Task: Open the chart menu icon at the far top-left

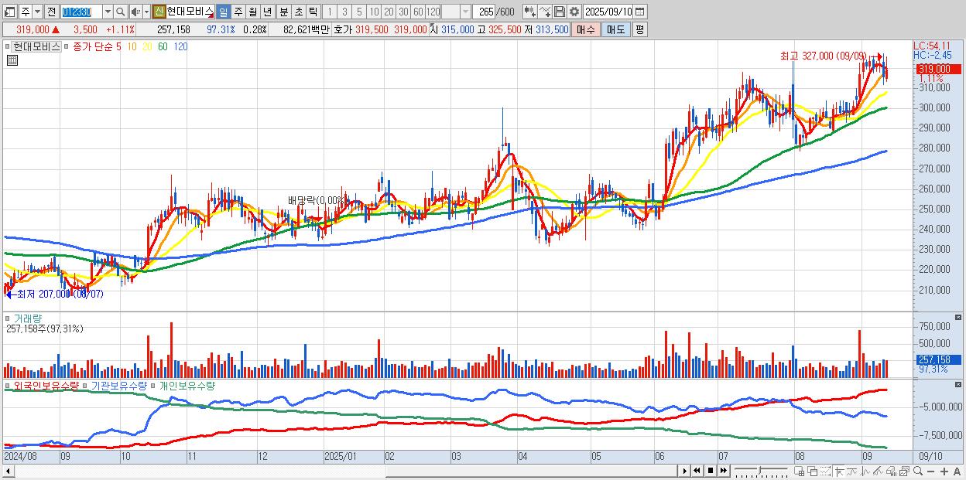Action: coord(10,12)
